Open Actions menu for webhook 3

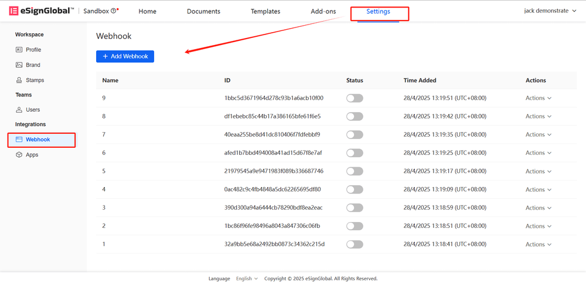click(x=539, y=208)
